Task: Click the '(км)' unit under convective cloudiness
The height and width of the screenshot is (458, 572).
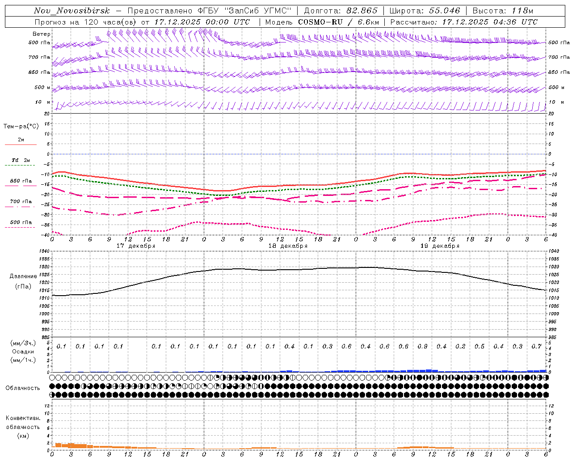Action: [23, 436]
